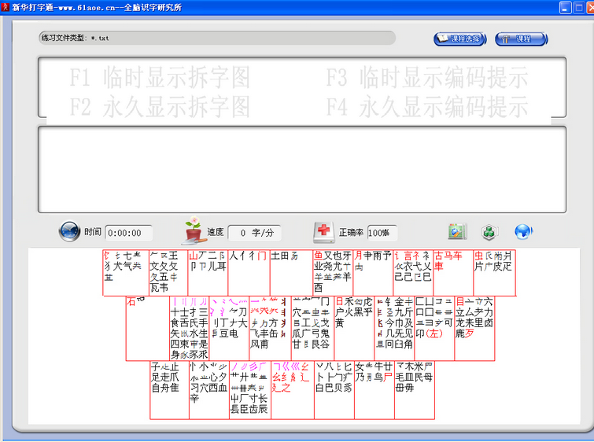The width and height of the screenshot is (594, 442).
Task: Open the map picture icon next to accuracy
Action: [x=457, y=231]
